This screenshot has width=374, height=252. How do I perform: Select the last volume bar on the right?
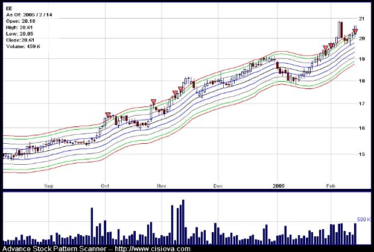(x=355, y=234)
